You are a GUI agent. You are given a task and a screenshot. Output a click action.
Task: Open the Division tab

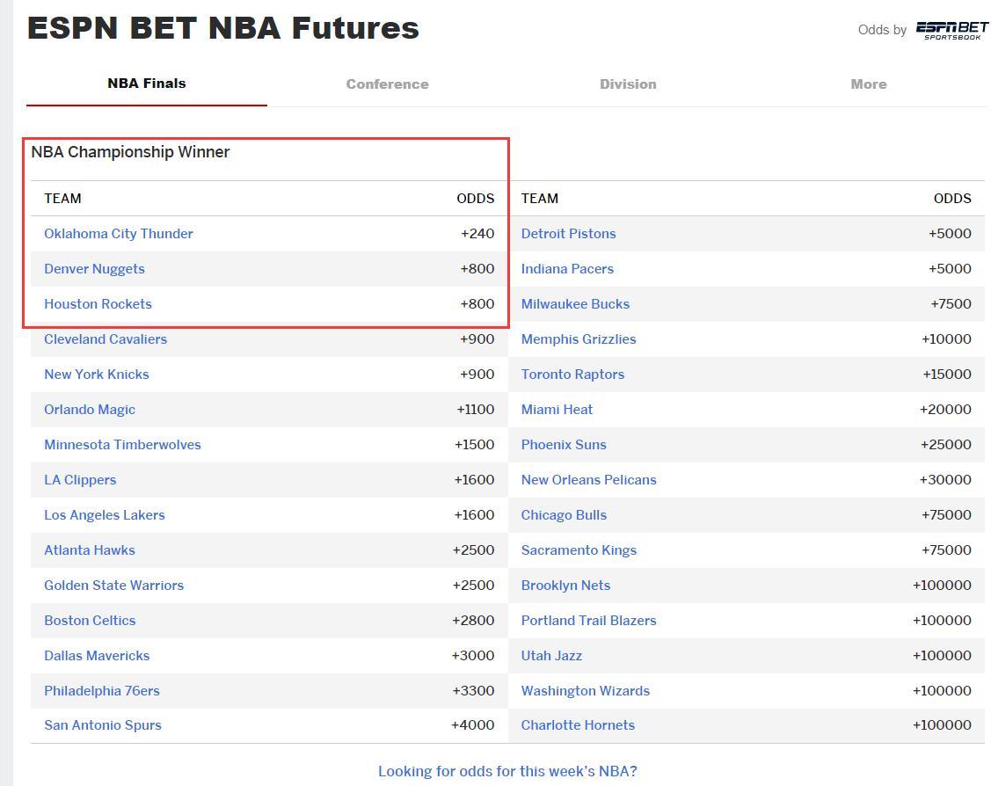click(628, 84)
